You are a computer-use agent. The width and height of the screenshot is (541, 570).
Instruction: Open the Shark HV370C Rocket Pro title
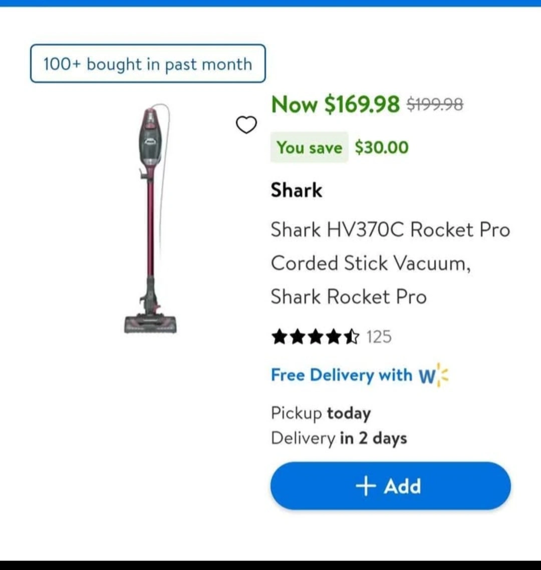390,263
